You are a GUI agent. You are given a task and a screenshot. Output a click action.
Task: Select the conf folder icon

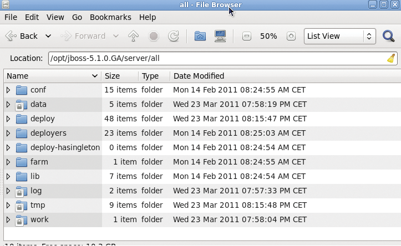point(21,90)
